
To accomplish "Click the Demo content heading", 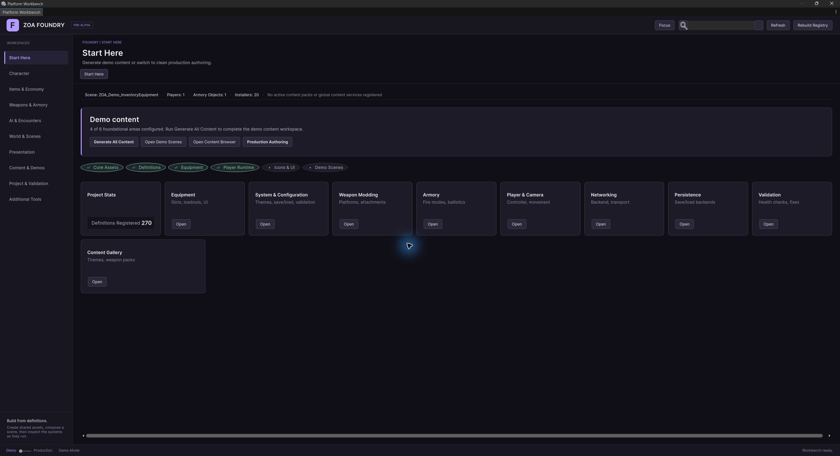I will (x=115, y=120).
